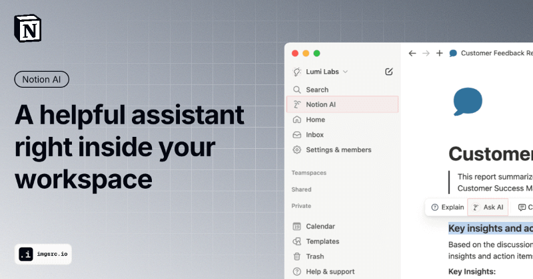Viewport: 533px width, 279px height.
Task: Click the large blue speech bubble page icon
Action: click(x=468, y=102)
